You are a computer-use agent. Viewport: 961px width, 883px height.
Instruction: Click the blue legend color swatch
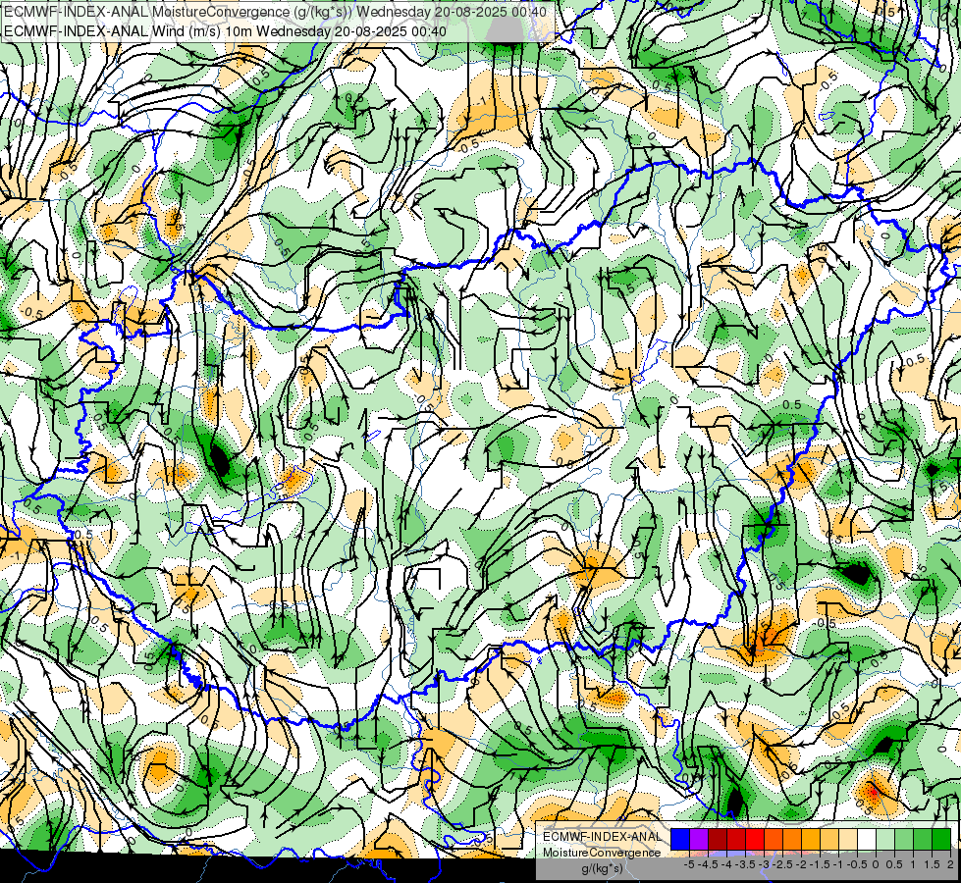click(680, 839)
